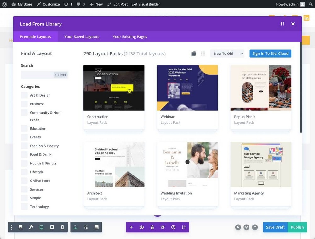Screen dimensions: 315x239
Task: Check the Technology category
Action: (24, 207)
